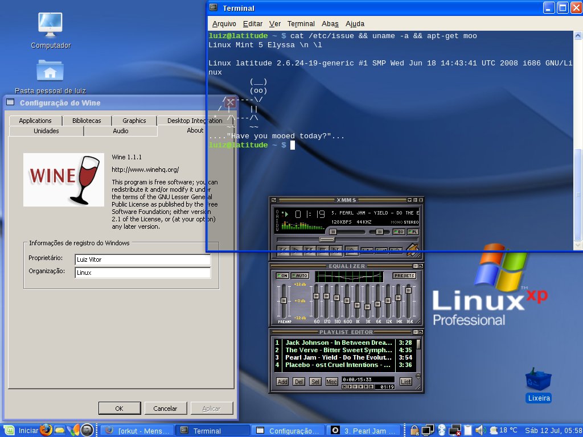Open the XMMS title bar dropdown arrow
Screen dimensions: 583x437
tap(409, 200)
